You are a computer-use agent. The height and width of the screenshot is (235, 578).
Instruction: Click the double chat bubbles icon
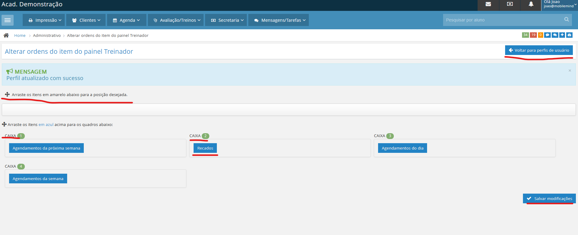(x=555, y=35)
